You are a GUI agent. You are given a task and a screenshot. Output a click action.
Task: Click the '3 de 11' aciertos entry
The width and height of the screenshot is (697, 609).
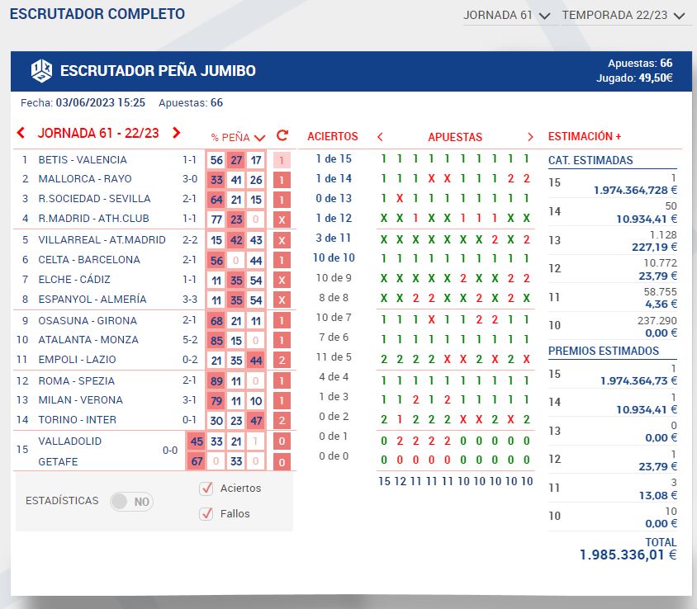coord(334,238)
